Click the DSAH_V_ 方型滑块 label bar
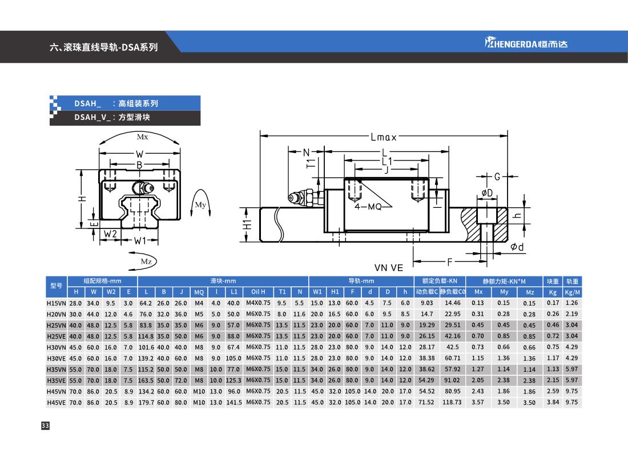The image size is (628, 458). click(x=125, y=117)
